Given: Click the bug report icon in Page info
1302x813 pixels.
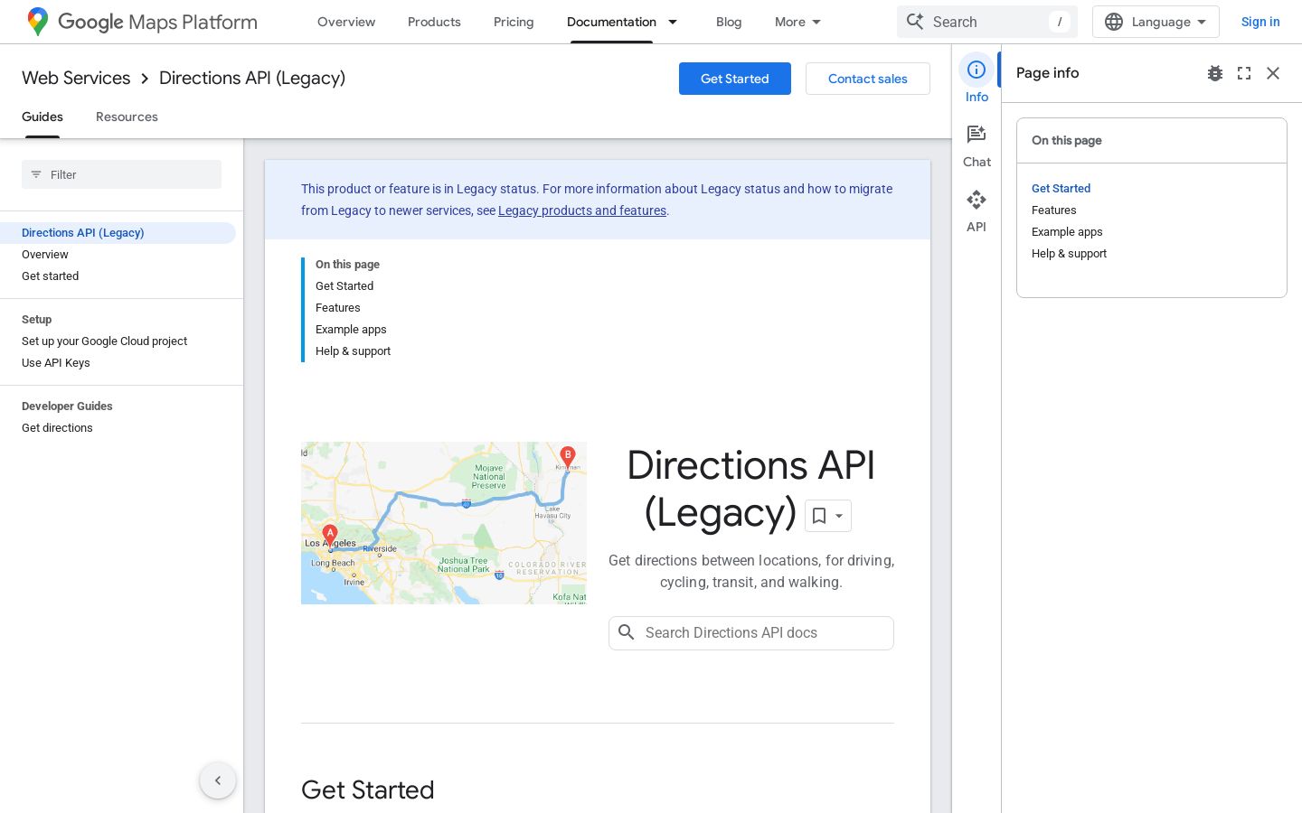Looking at the screenshot, I should pyautogui.click(x=1215, y=73).
